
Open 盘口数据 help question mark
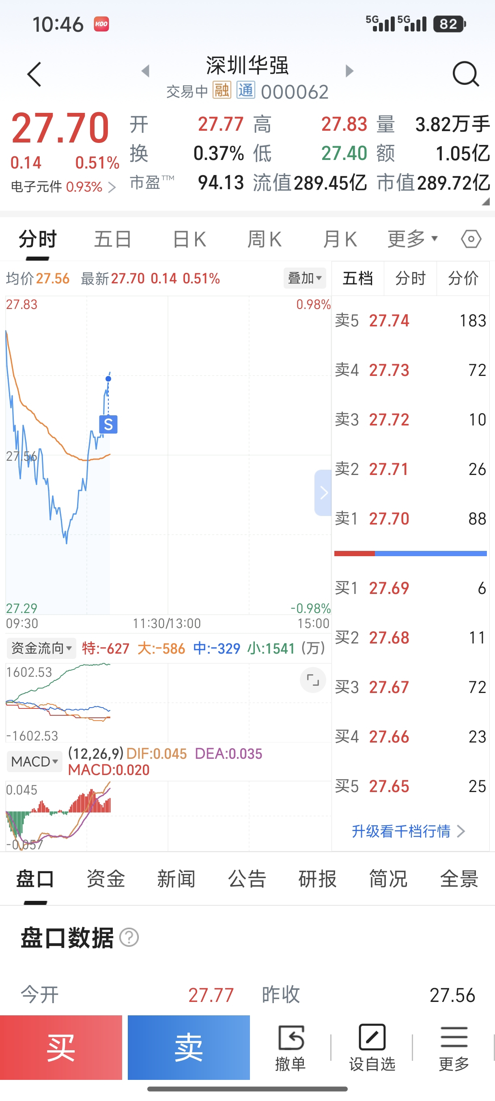pos(129,938)
